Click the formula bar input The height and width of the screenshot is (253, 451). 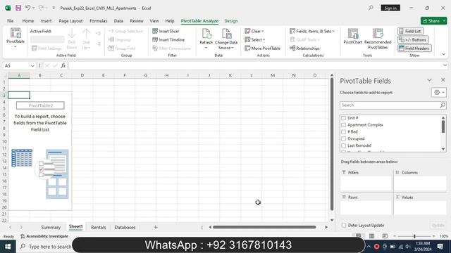(255, 65)
